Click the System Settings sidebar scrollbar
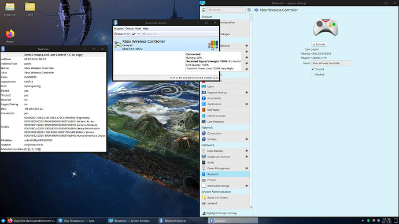399x224 pixels. [251, 112]
